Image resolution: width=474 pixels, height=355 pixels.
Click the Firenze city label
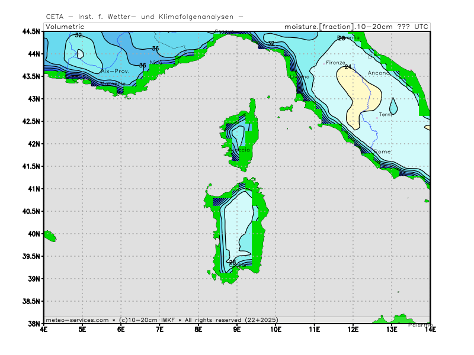pos(335,62)
